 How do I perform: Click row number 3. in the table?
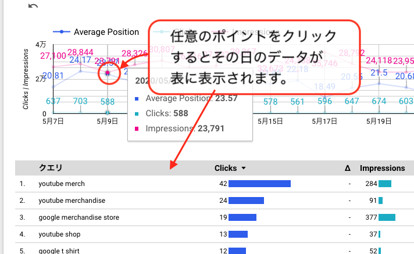coord(22,217)
